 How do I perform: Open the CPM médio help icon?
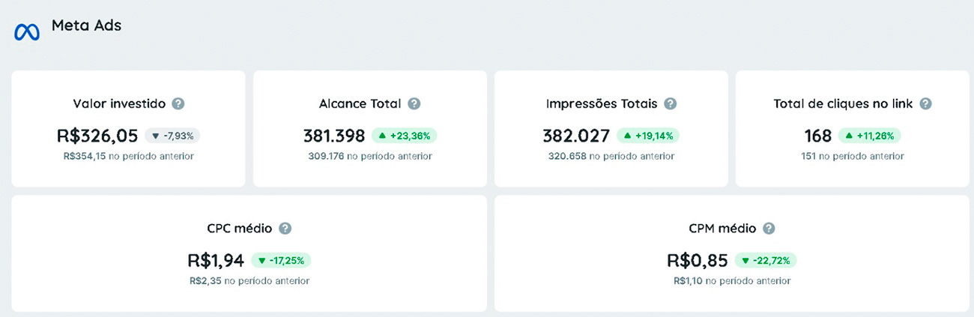769,229
